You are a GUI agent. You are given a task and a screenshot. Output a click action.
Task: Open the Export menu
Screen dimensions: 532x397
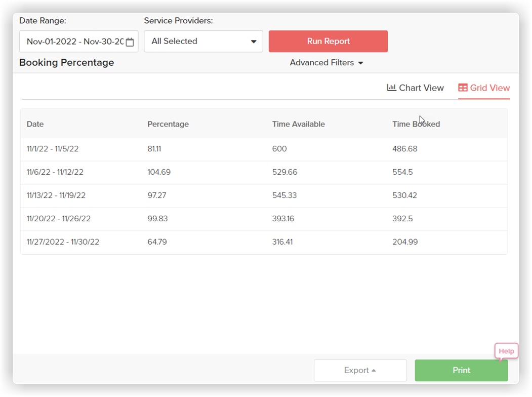click(360, 370)
